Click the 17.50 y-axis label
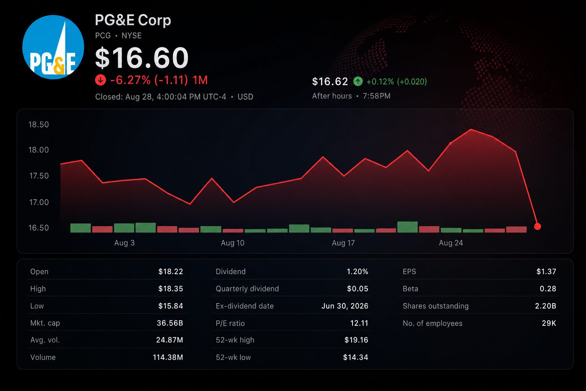586x391 pixels. pos(39,176)
